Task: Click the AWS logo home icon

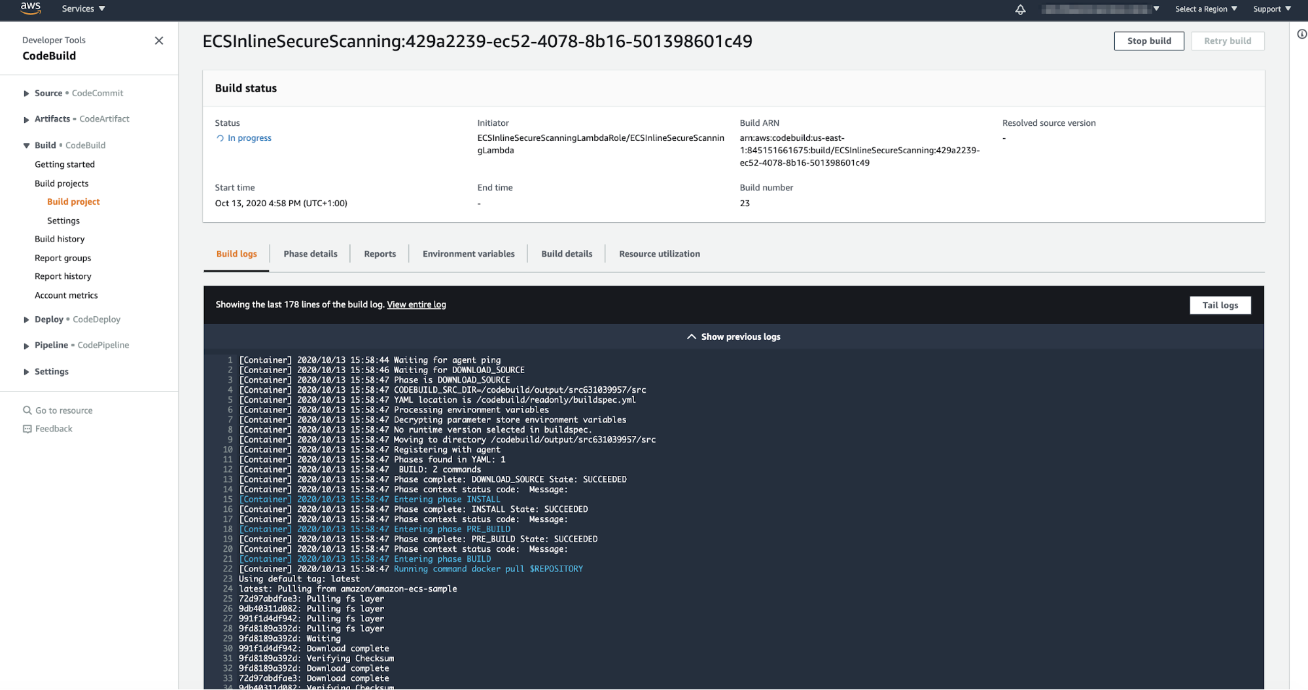Action: [x=30, y=8]
